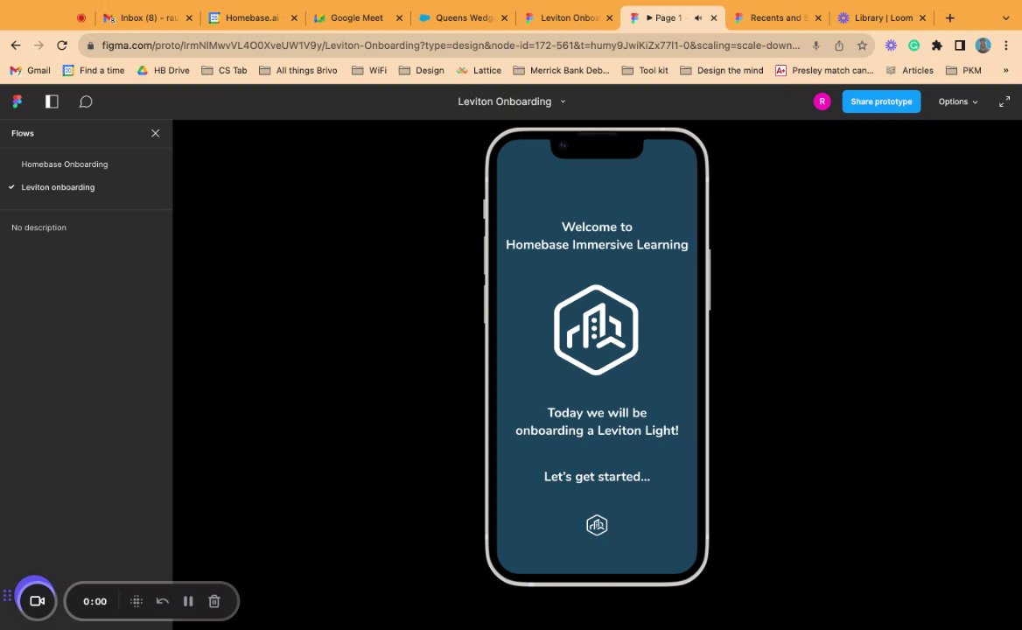Open the Find a time bookmark
1022x630 pixels.
click(x=94, y=70)
